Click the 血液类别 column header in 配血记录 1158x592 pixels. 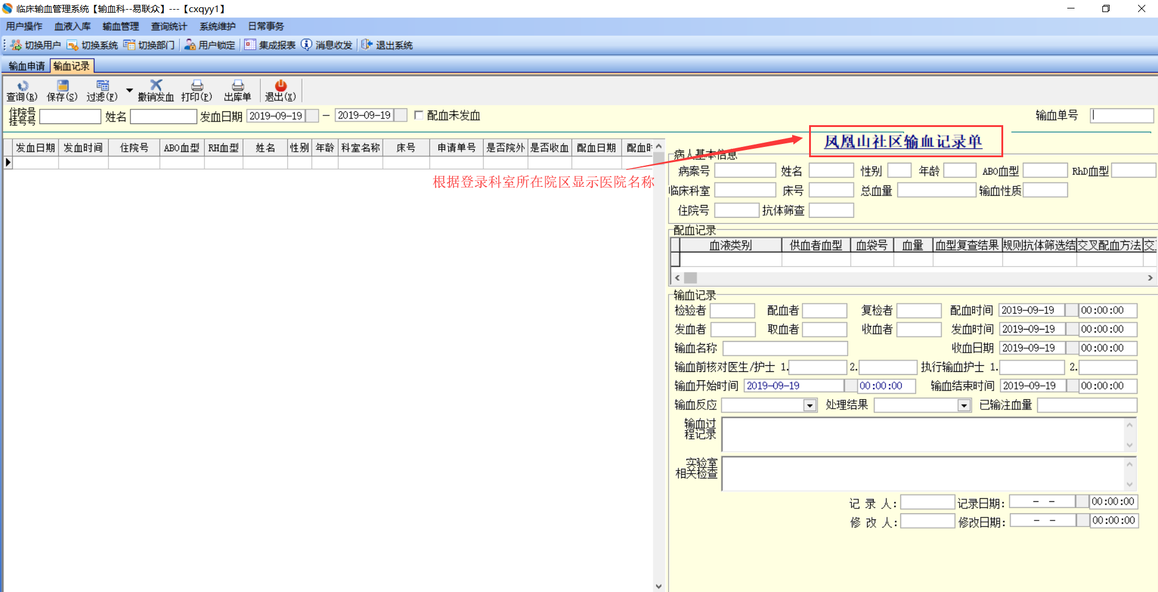tap(730, 245)
